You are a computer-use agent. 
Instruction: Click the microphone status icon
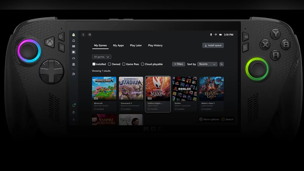coord(211,35)
